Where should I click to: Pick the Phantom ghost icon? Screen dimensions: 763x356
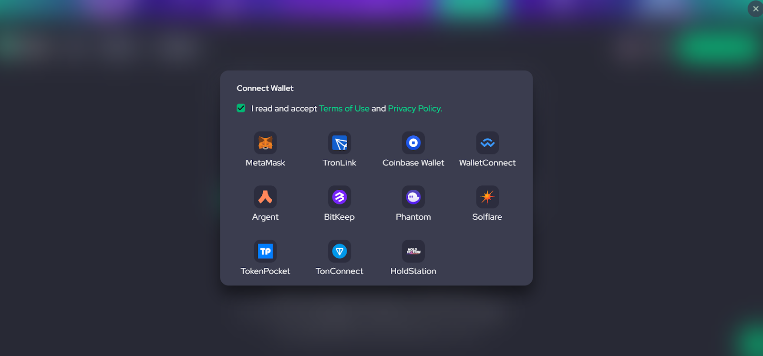click(x=413, y=197)
